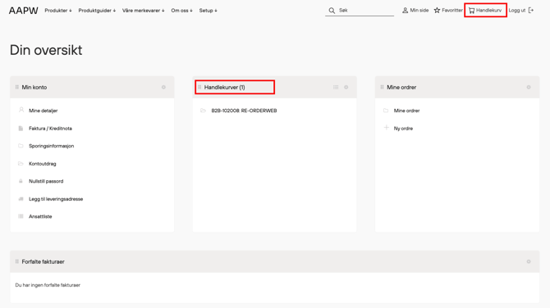This screenshot has width=550, height=308.
Task: Open basket B2B-102008: RE-ORDERWEB
Action: coord(244,111)
